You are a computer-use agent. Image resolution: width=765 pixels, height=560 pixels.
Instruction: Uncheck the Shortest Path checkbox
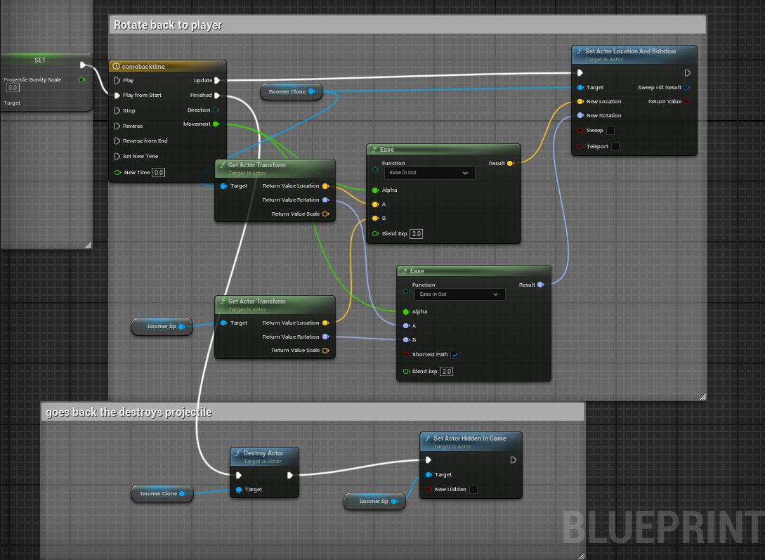click(455, 355)
